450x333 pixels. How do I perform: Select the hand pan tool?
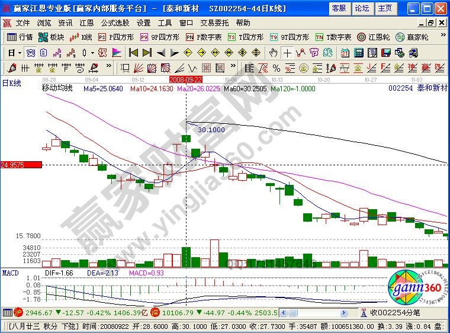(273, 52)
